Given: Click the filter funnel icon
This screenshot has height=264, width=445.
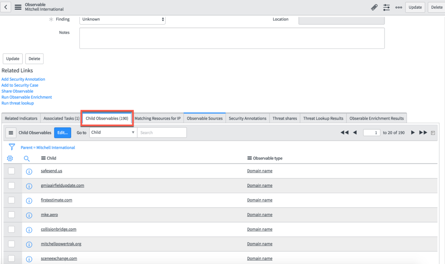Looking at the screenshot, I should point(12,147).
